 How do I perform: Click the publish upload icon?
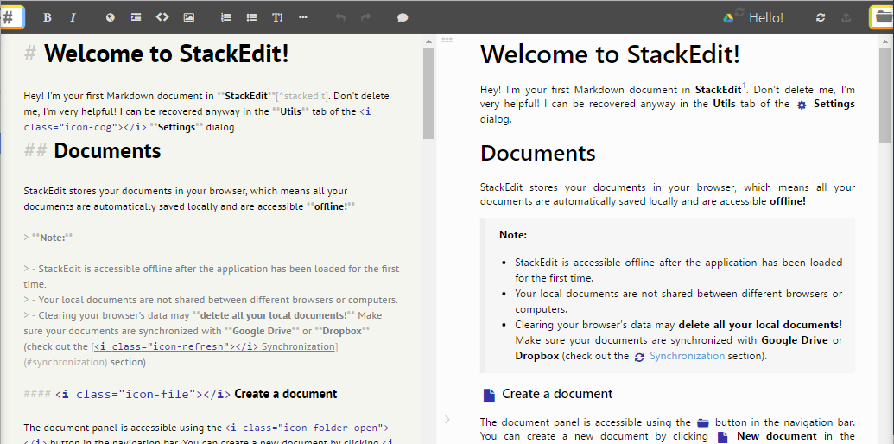point(846,17)
